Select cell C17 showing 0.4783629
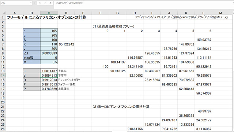The width and height of the screenshot is (234, 132). coord(49,89)
